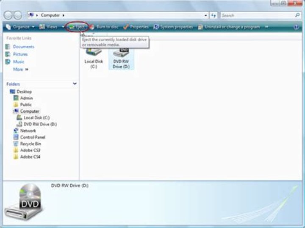The image size is (305, 228).
Task: Open Pictures in Favorite Links
Action: coord(20,54)
